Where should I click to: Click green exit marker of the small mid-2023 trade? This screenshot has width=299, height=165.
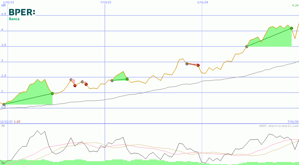pyautogui.click(x=127, y=79)
